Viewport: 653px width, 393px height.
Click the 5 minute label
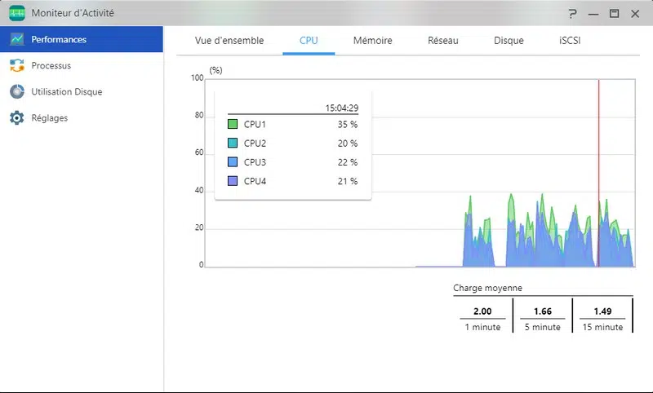click(x=543, y=327)
